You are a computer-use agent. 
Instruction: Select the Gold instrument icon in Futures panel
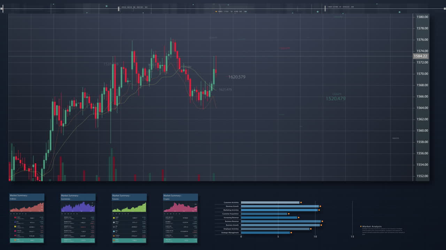[x=114, y=218]
